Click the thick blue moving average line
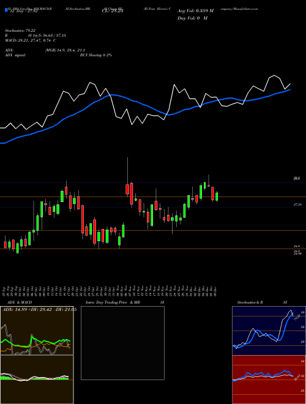The image size is (306, 404). (144, 105)
